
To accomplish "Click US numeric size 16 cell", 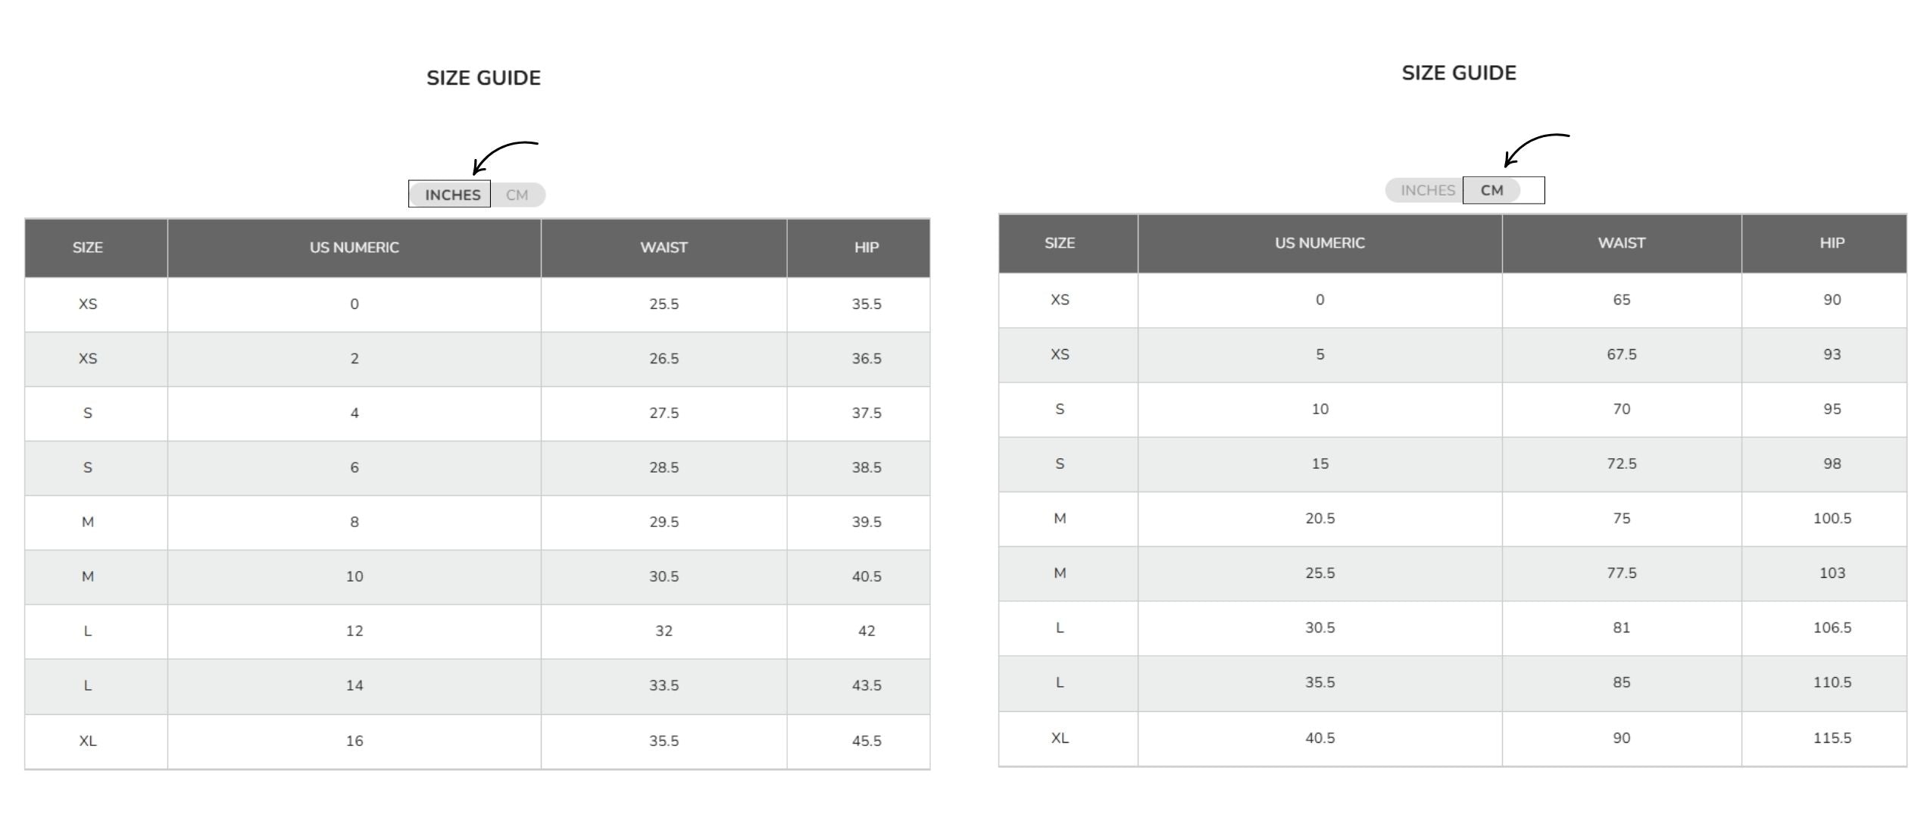I will [354, 741].
